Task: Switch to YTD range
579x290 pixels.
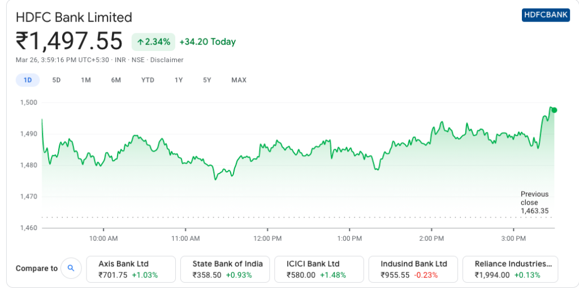Action: click(148, 80)
